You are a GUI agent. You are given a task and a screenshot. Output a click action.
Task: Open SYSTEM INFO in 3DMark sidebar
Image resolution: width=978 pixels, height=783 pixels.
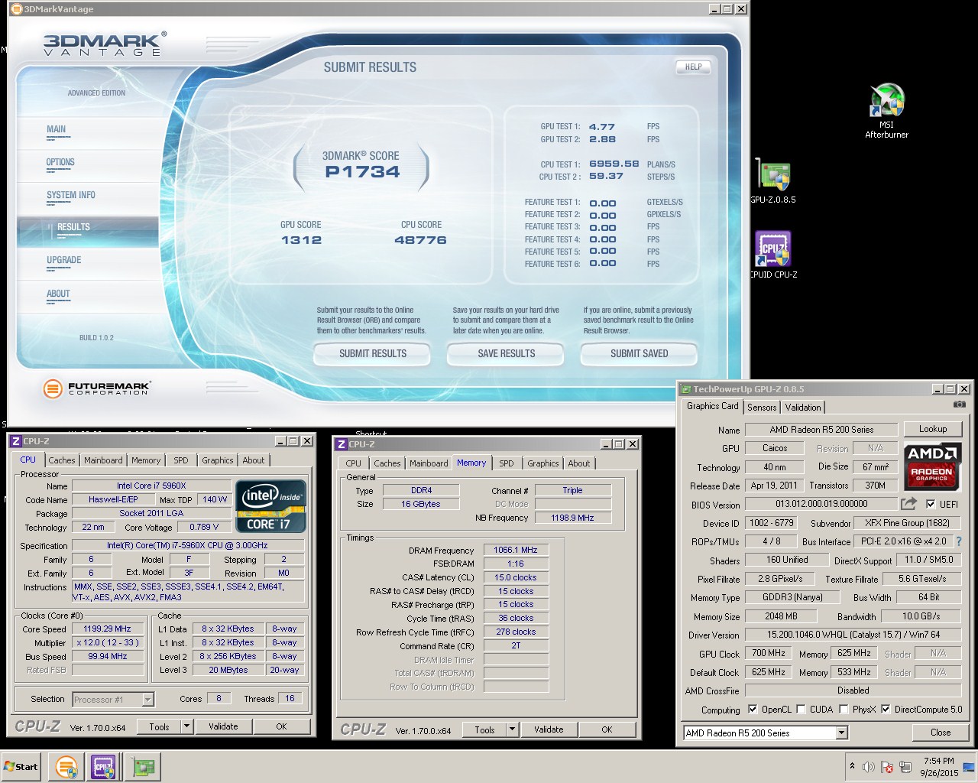coord(71,195)
